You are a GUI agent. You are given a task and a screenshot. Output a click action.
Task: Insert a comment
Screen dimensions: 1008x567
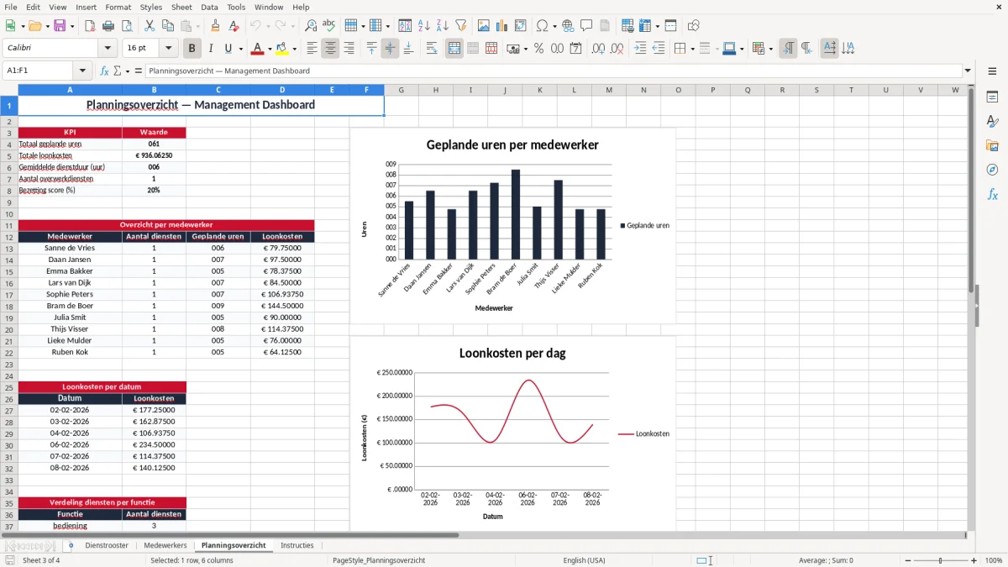tap(586, 26)
